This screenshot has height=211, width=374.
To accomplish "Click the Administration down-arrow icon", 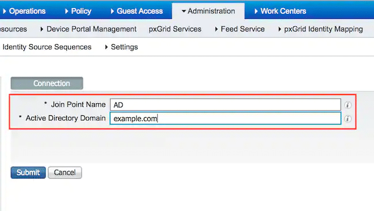I will tap(184, 11).
